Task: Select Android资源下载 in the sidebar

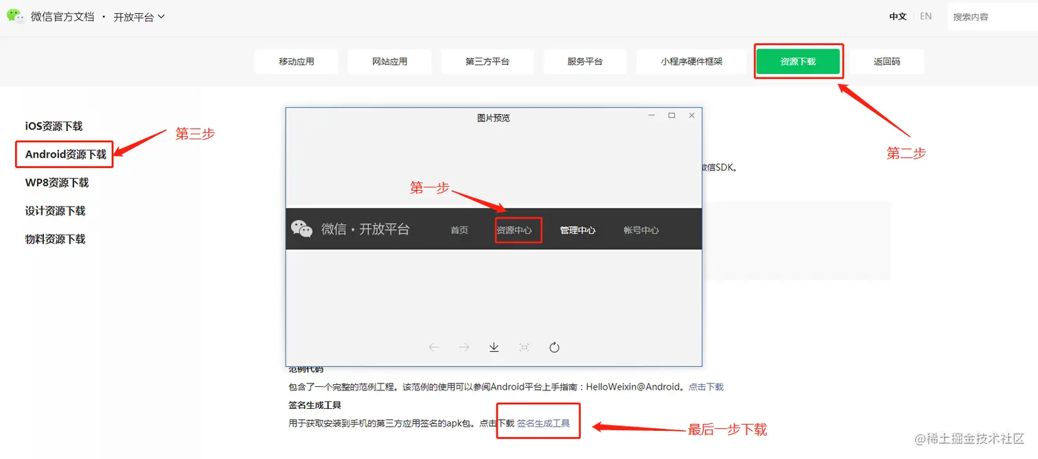Action: tap(66, 154)
